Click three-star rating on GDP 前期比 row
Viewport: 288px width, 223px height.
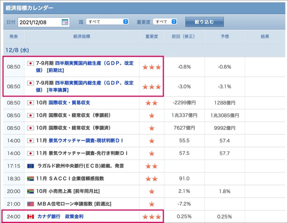[152, 67]
